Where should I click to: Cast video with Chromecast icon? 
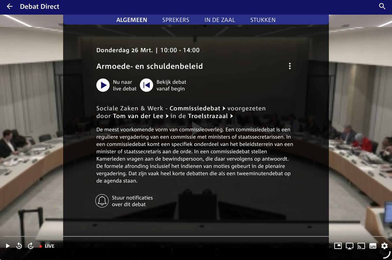point(361,246)
